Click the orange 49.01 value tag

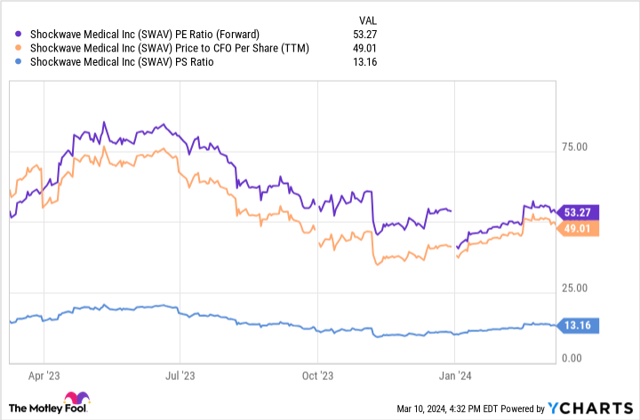point(580,228)
